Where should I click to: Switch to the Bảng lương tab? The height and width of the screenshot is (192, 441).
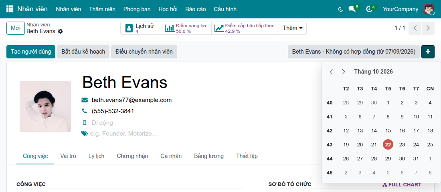[x=209, y=156]
